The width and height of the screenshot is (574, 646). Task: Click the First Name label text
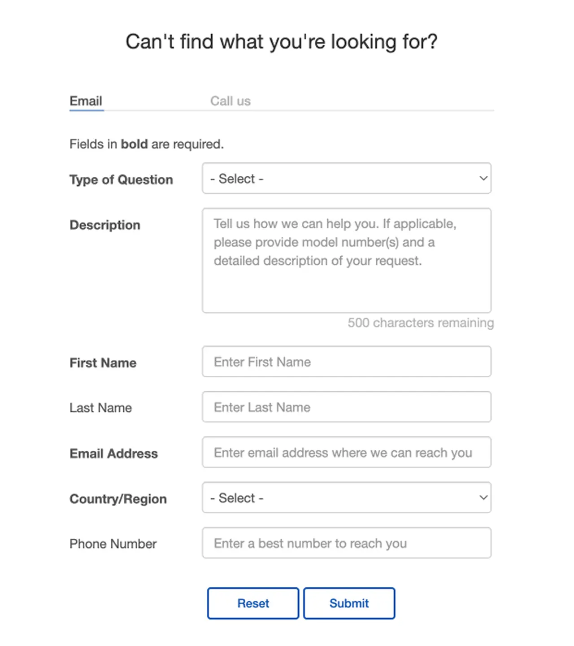(103, 363)
